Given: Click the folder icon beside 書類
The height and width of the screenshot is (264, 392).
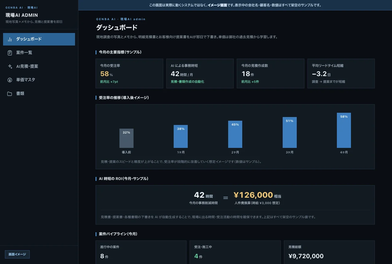Looking at the screenshot, I should pos(10,94).
